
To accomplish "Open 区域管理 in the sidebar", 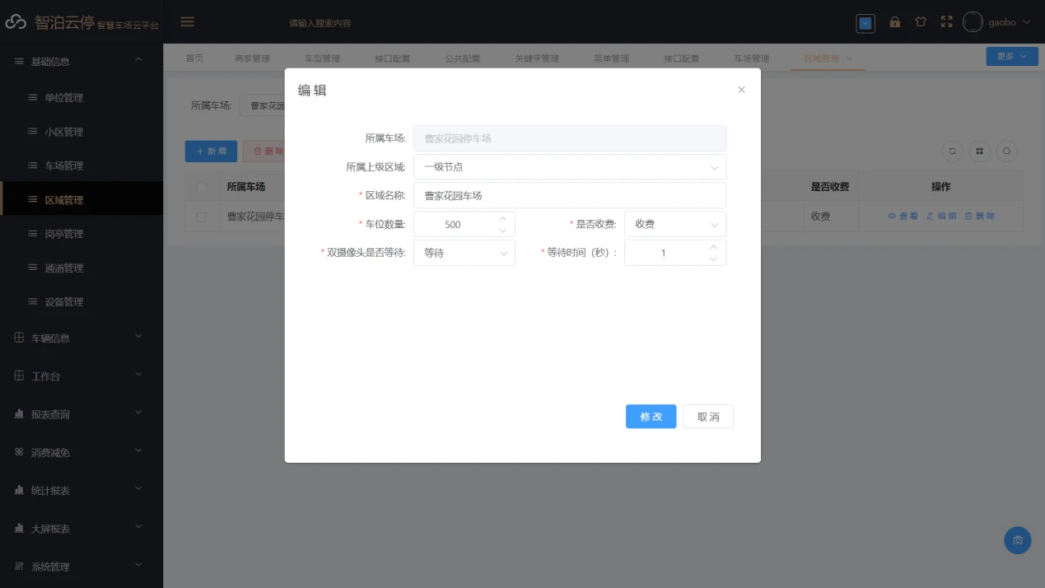I will tap(82, 199).
